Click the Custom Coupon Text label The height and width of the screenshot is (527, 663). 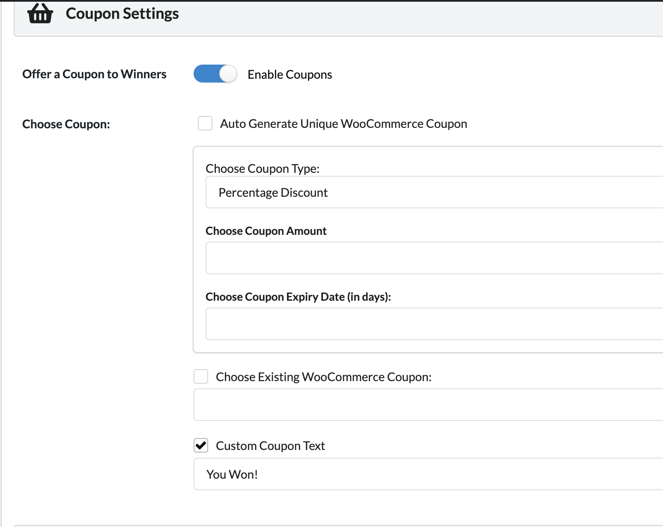tap(270, 446)
